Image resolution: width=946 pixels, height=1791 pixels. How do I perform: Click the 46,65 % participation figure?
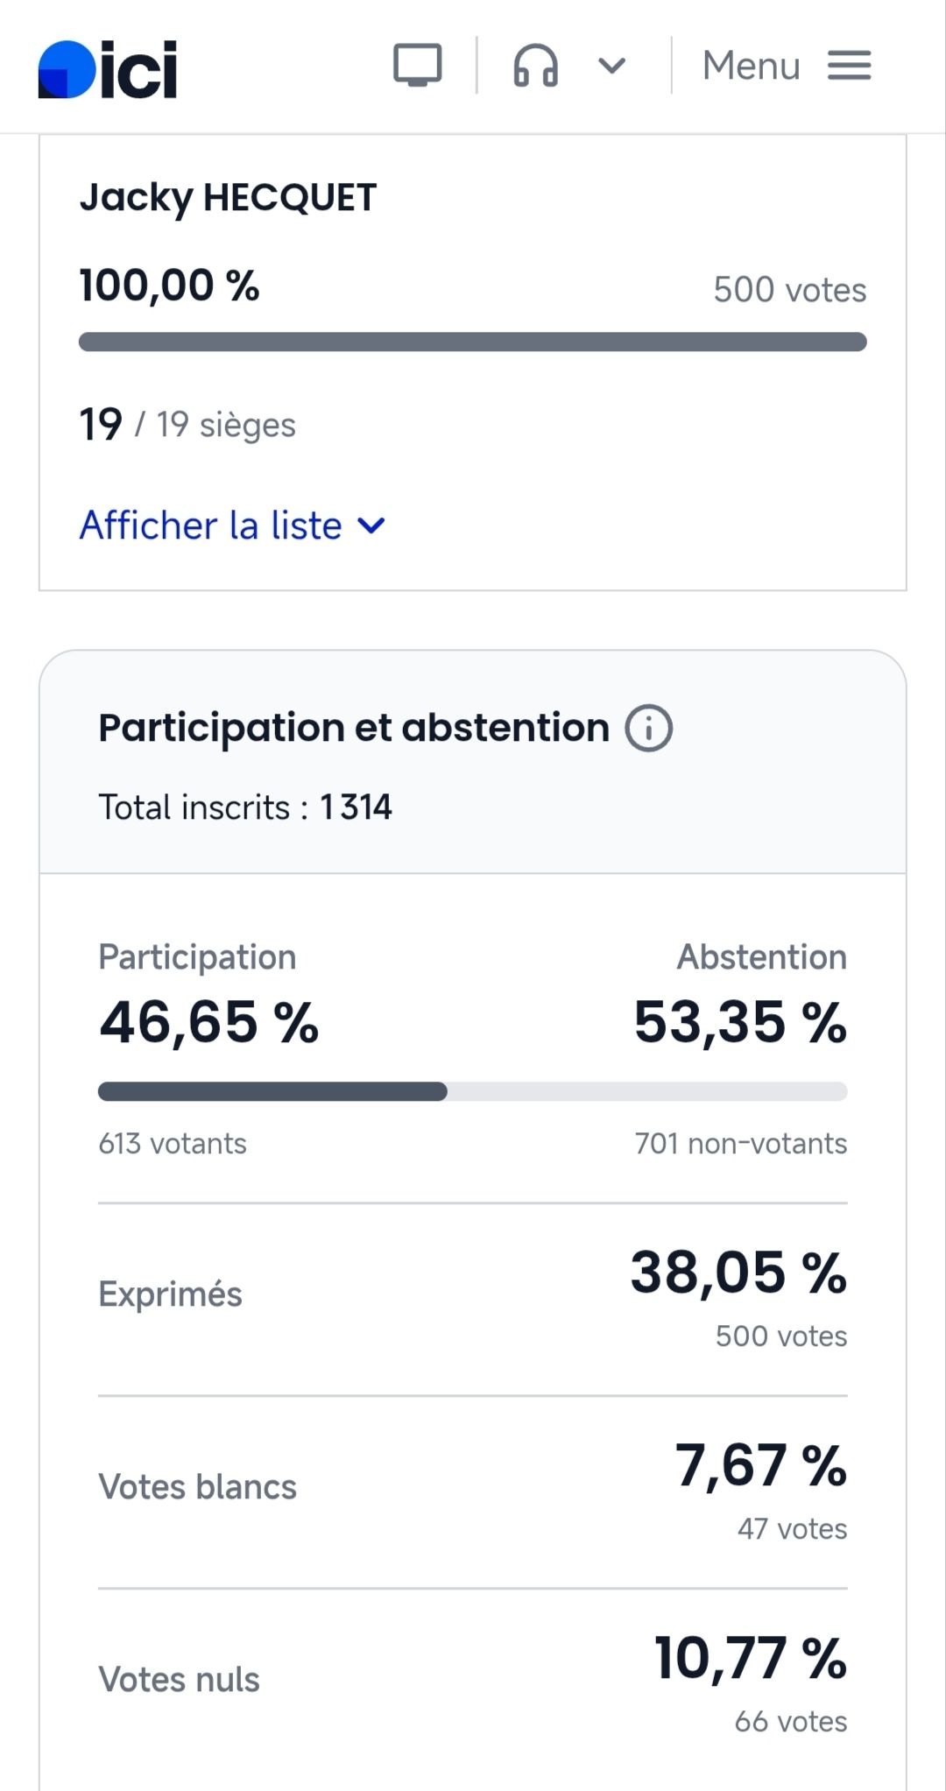[x=208, y=1022]
